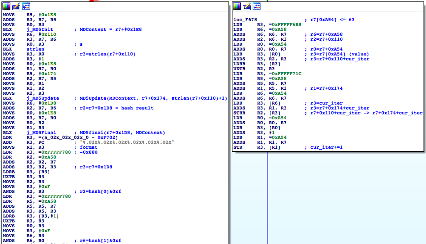426x244 pixels.
Task: Select line MOVS R5, #0x174
Action: click(x=30, y=74)
